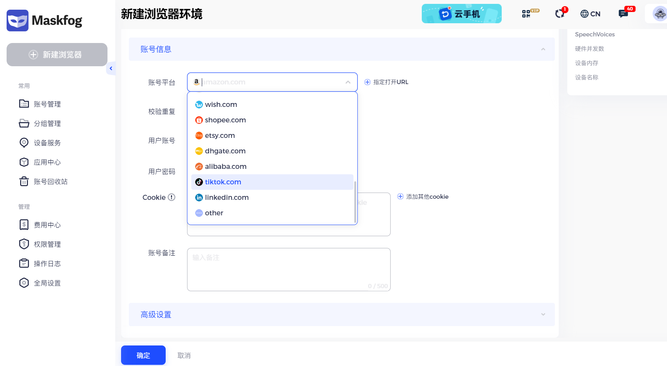The width and height of the screenshot is (667, 366).
Task: Click 添加其他cookie link
Action: click(427, 197)
